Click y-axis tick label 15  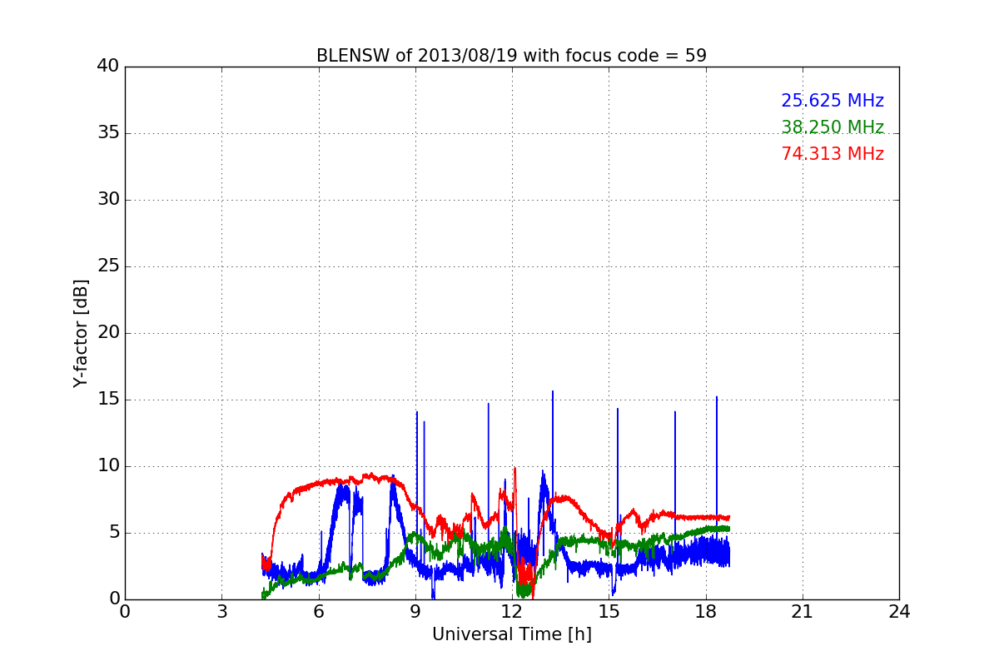point(108,400)
